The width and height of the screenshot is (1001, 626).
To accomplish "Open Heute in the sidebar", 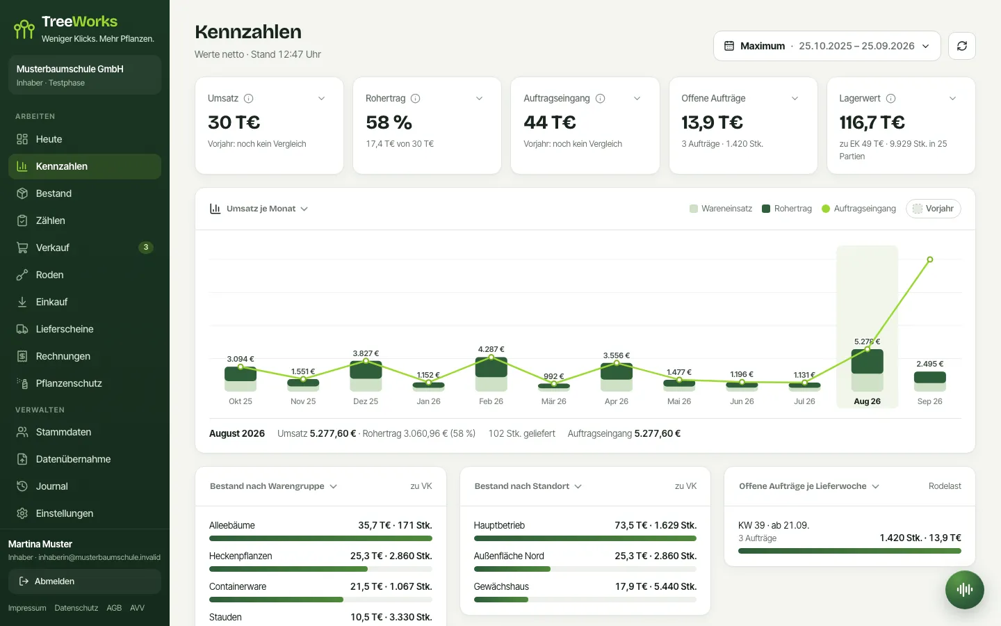I will coord(85,139).
